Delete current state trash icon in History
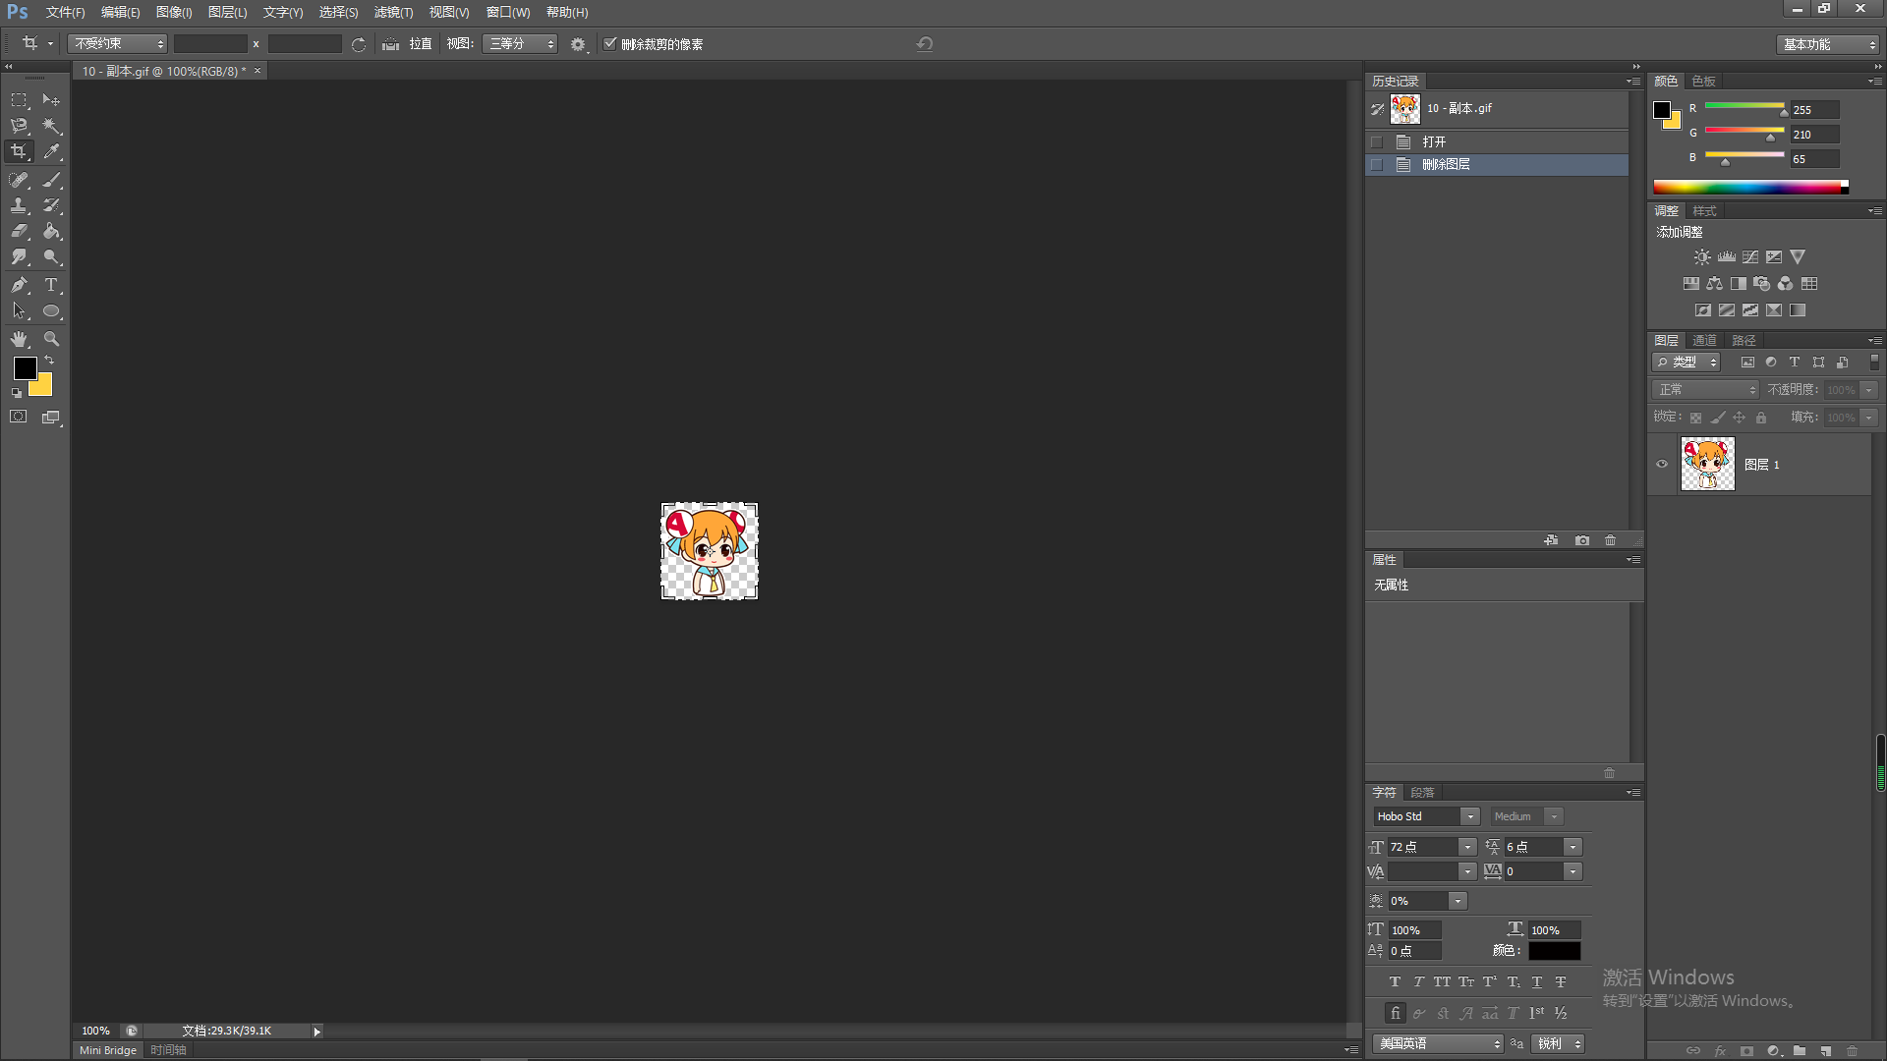This screenshot has height=1061, width=1887. [1610, 540]
